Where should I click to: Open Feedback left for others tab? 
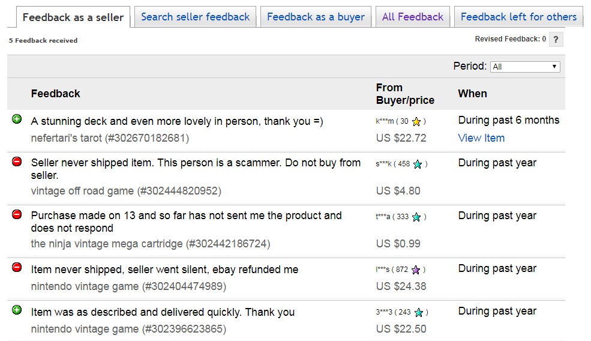click(518, 17)
